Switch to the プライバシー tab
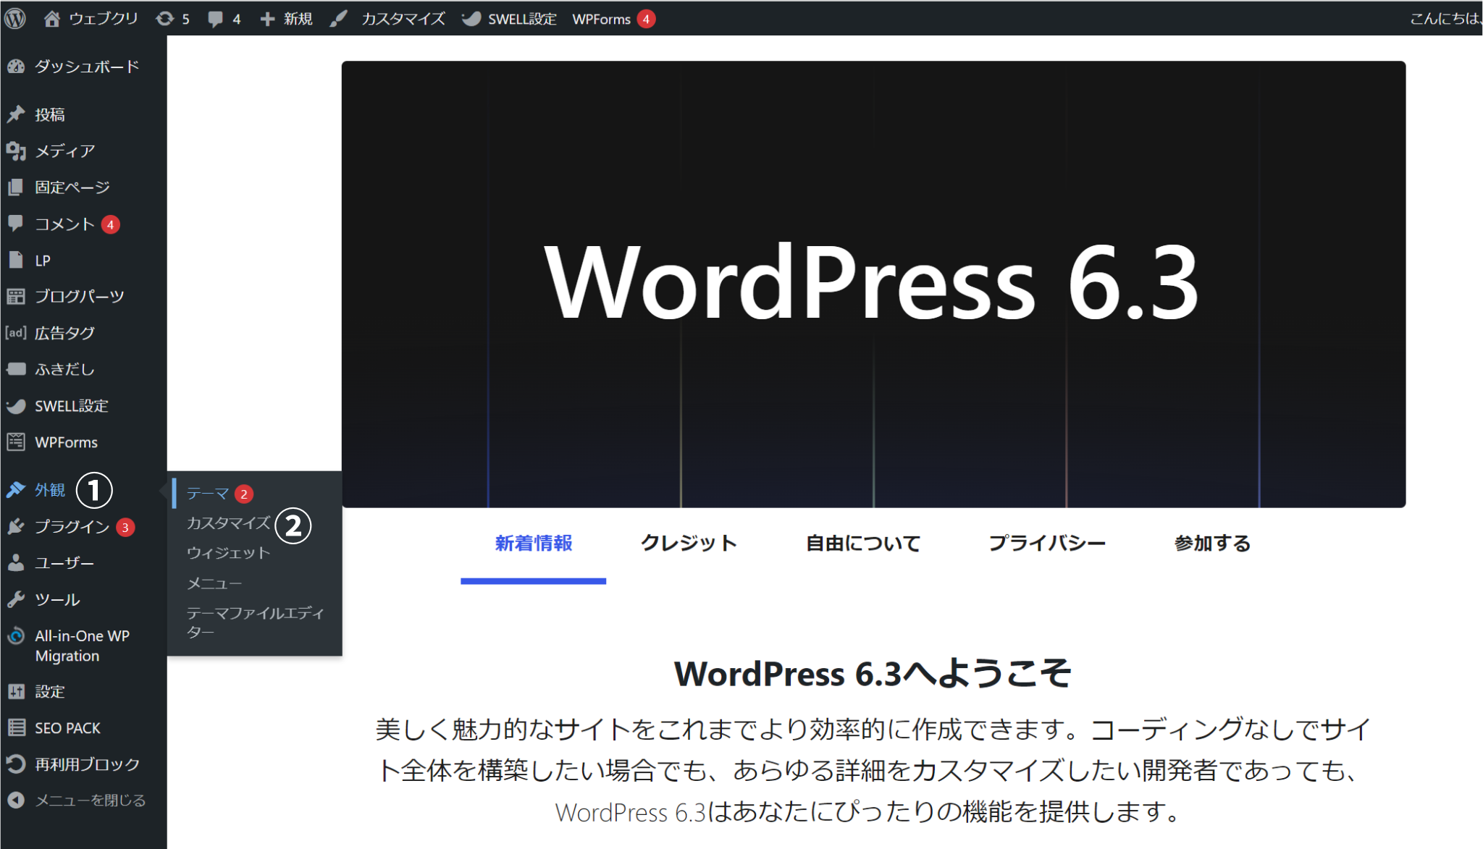 coord(1047,544)
